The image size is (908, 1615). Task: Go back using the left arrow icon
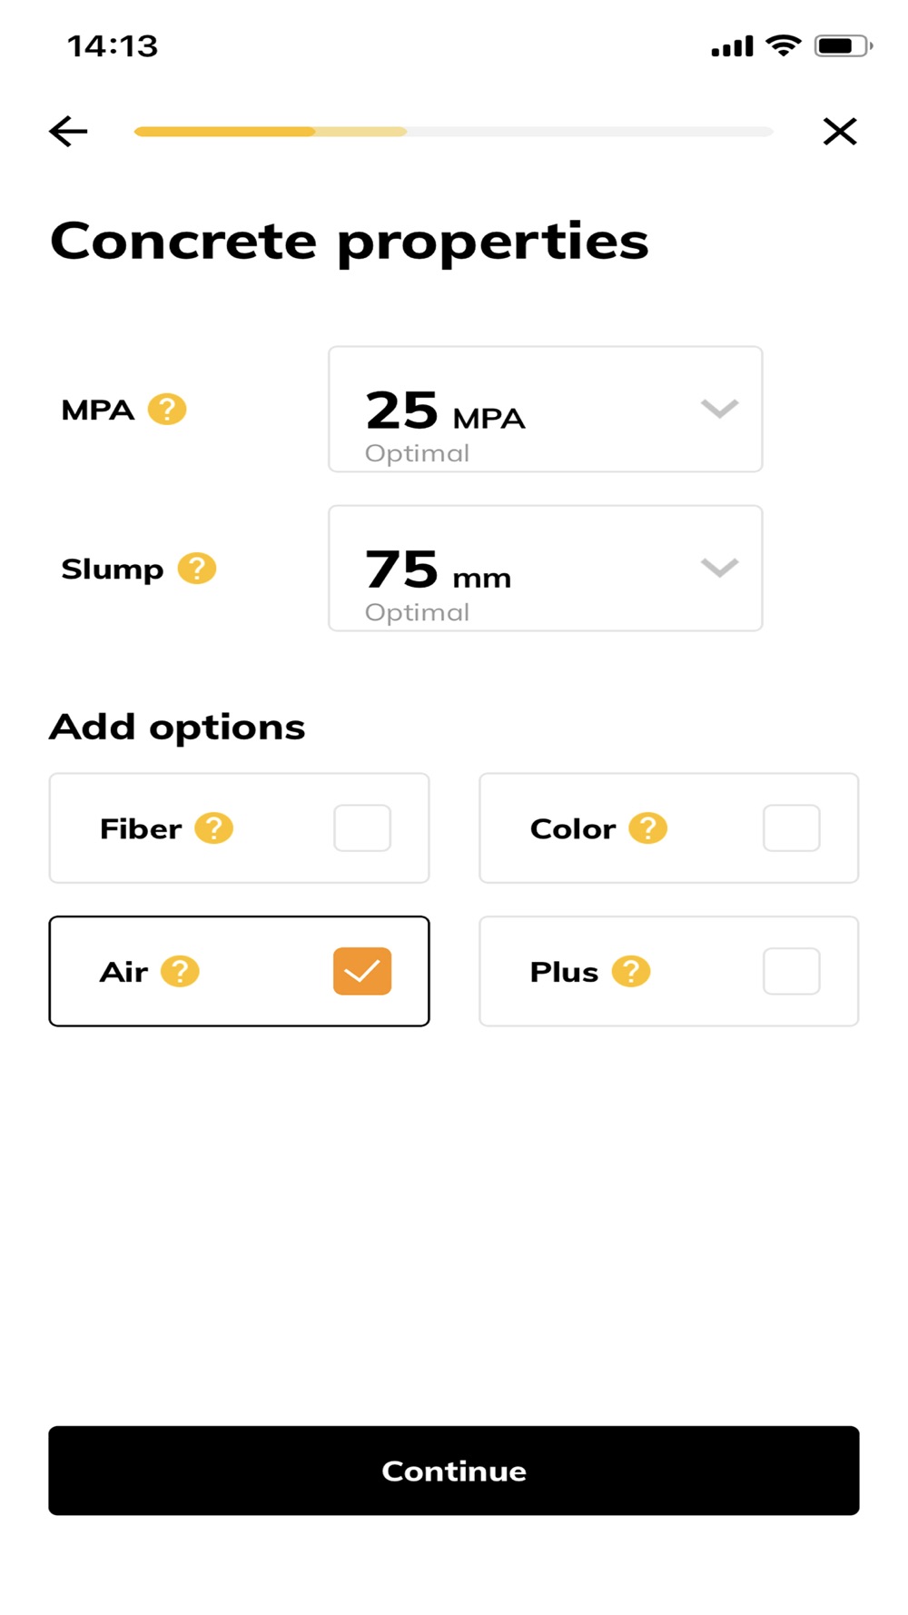[68, 132]
